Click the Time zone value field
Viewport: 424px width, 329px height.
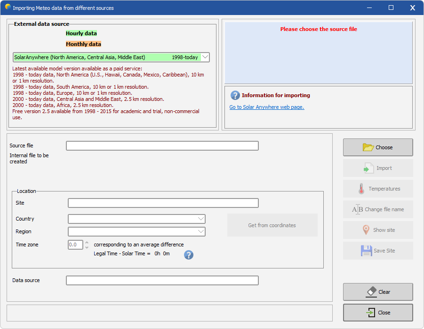click(x=75, y=245)
